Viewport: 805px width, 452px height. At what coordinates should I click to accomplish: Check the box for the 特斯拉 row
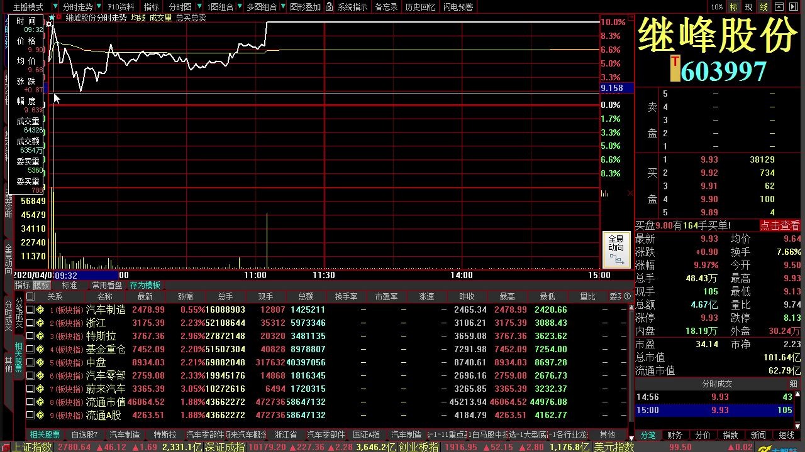click(x=30, y=336)
